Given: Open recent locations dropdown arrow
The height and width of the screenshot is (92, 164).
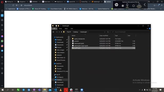Looking at the screenshot, I should tap(59, 32).
